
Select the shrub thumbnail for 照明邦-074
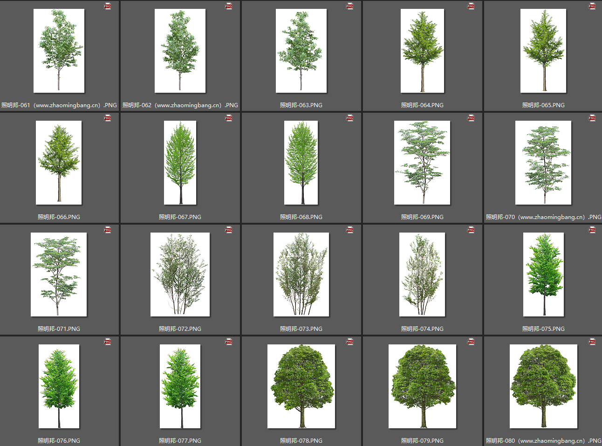pos(422,274)
